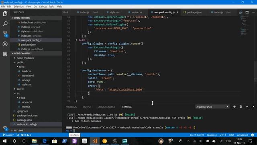
Task: Split the editor with split icon
Action: click(x=247, y=12)
